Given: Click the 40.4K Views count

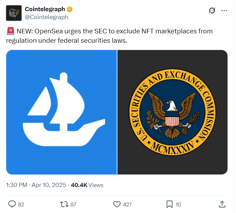Looking at the screenshot, I should 87,185.
